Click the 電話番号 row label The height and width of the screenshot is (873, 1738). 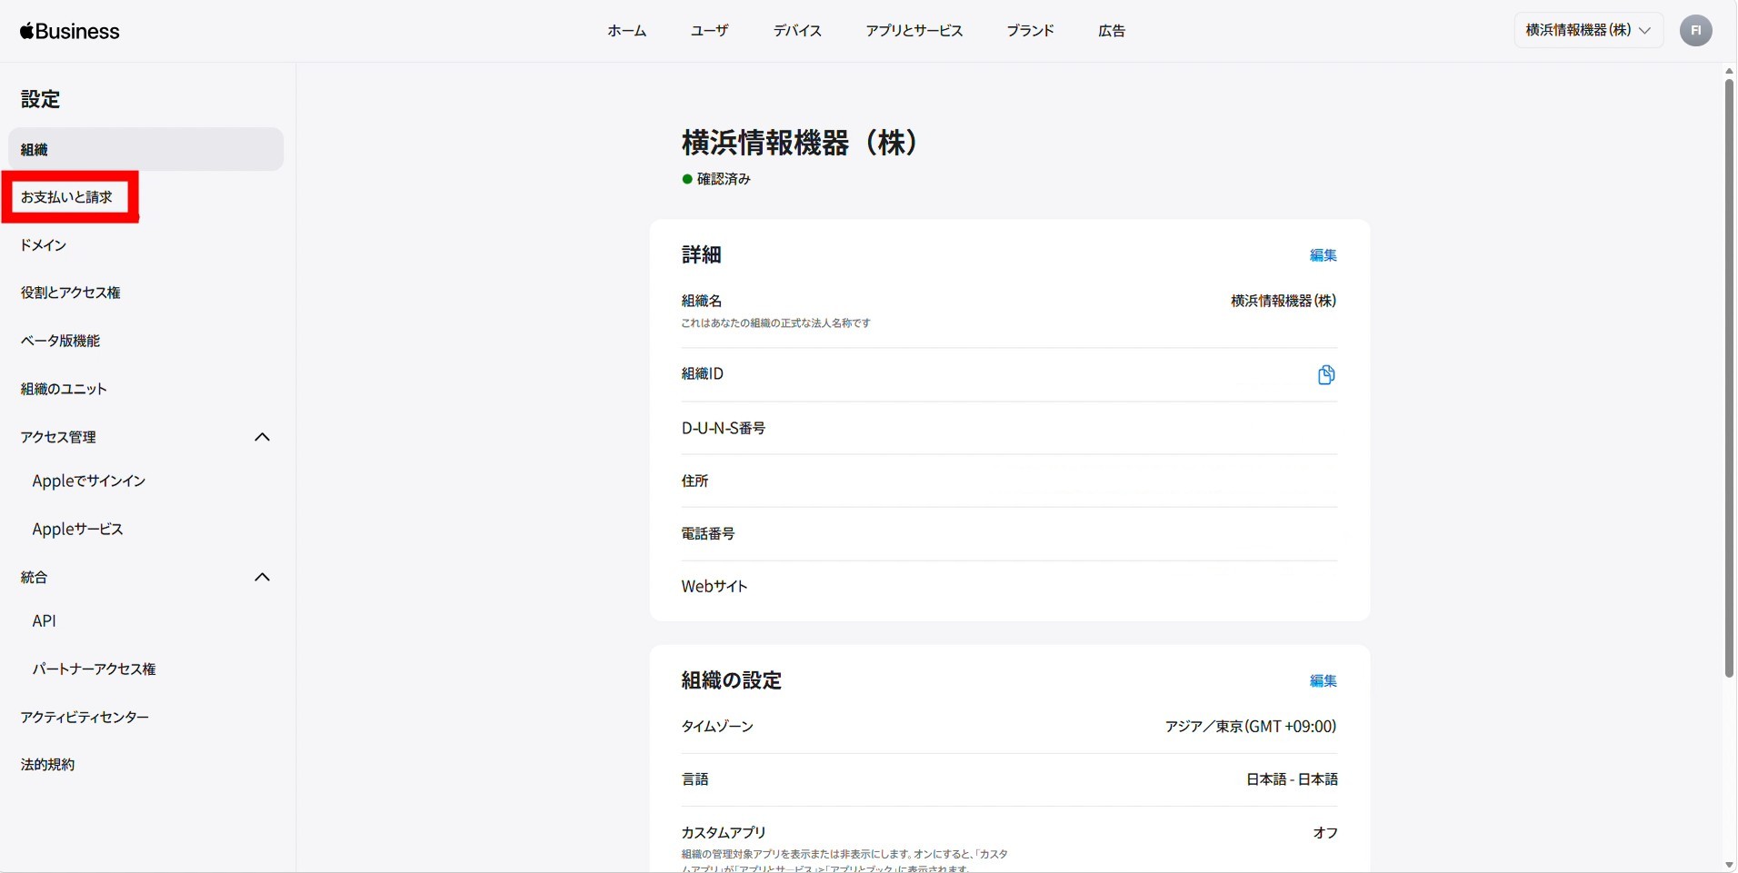click(708, 533)
